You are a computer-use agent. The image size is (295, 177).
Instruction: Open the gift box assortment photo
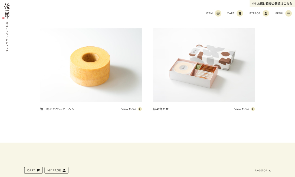(x=204, y=65)
